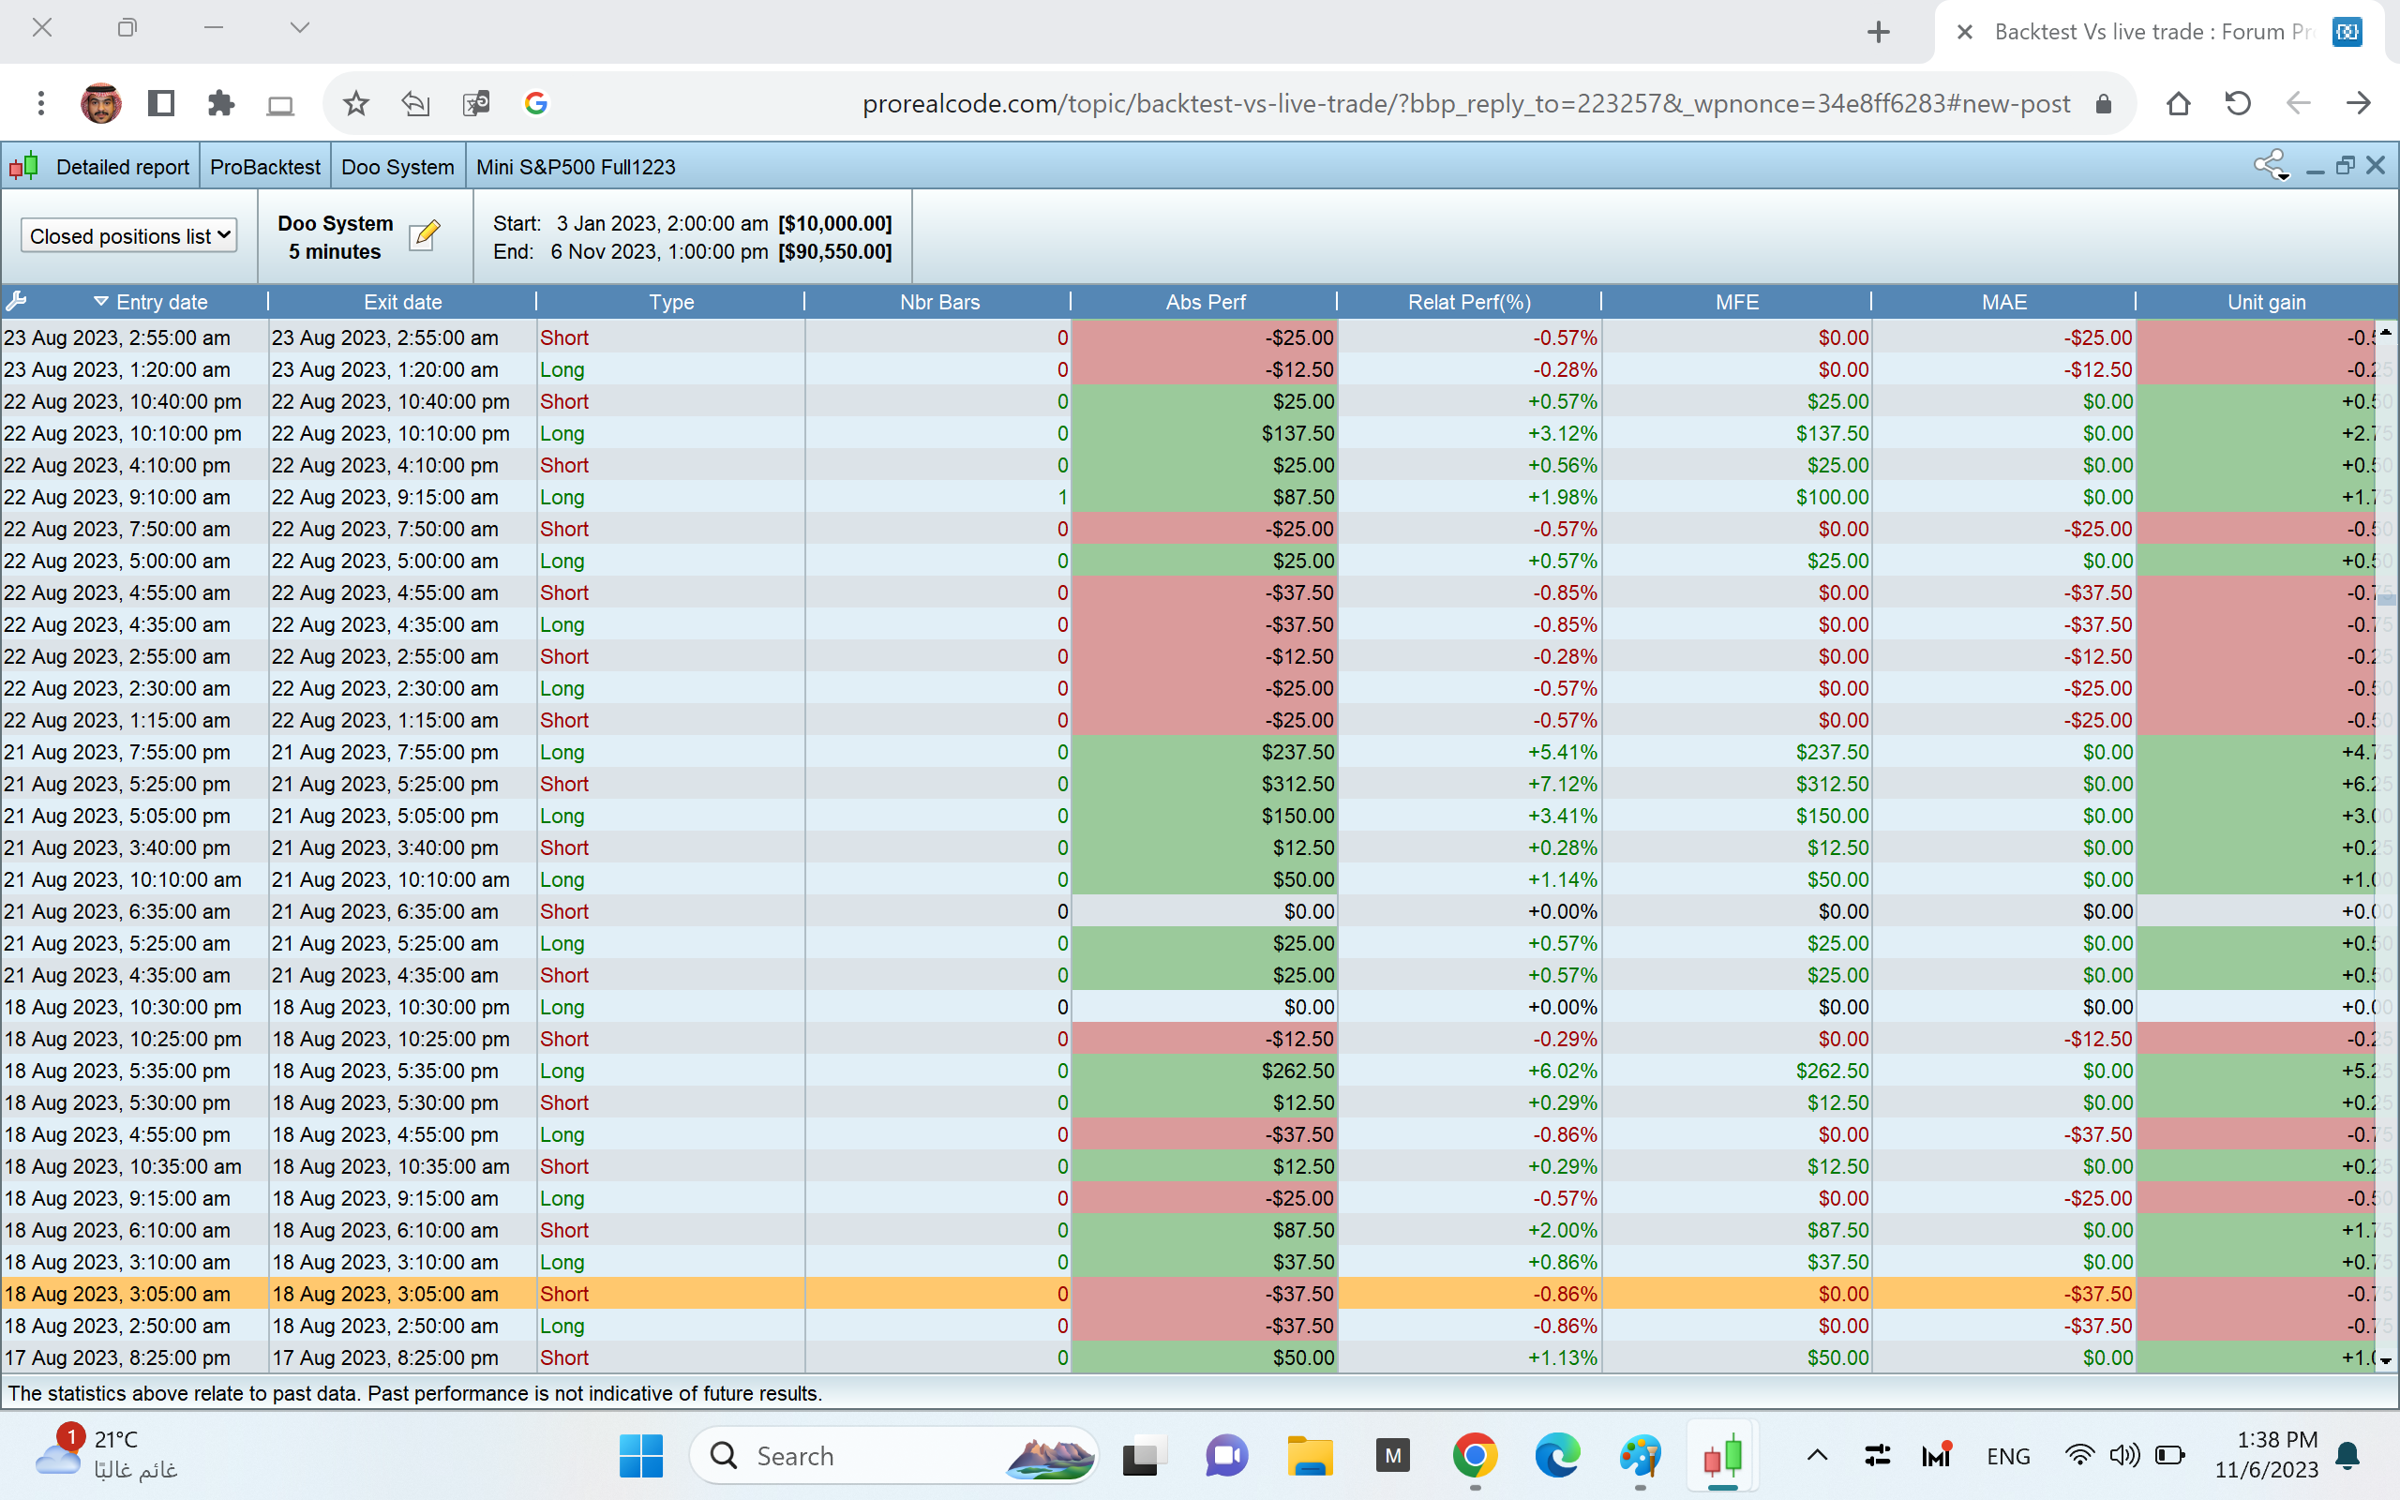
Task: Expand the browser tab list chevron
Action: click(x=299, y=28)
